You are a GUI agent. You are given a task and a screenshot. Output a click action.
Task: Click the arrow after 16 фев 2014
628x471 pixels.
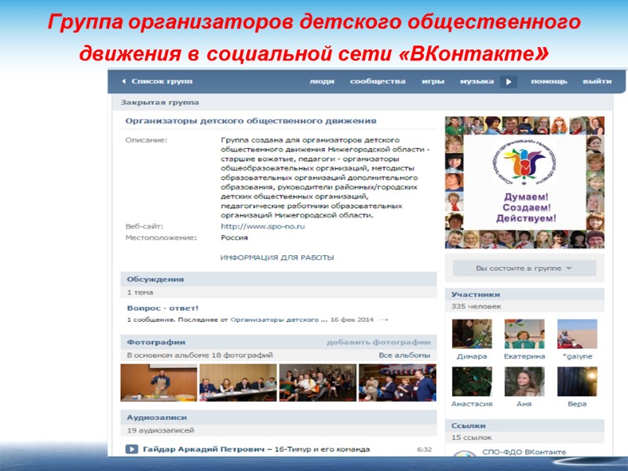384,319
